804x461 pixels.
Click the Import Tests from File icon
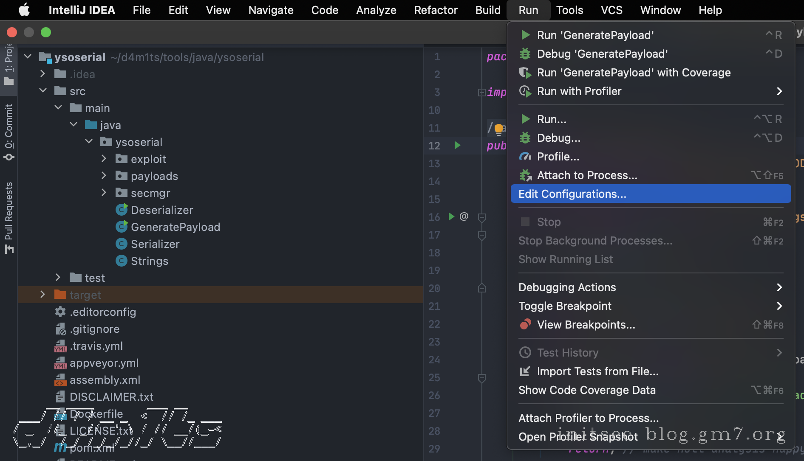point(526,371)
